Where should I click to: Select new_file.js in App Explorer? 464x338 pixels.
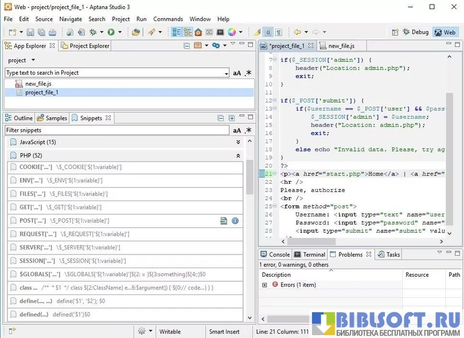(38, 84)
